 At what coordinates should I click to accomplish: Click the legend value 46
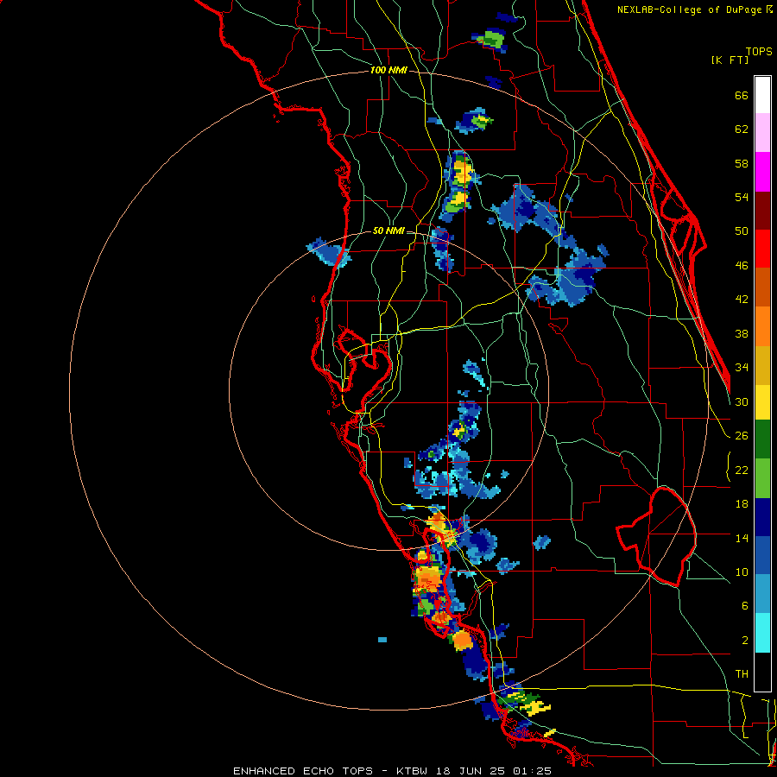tap(742, 266)
